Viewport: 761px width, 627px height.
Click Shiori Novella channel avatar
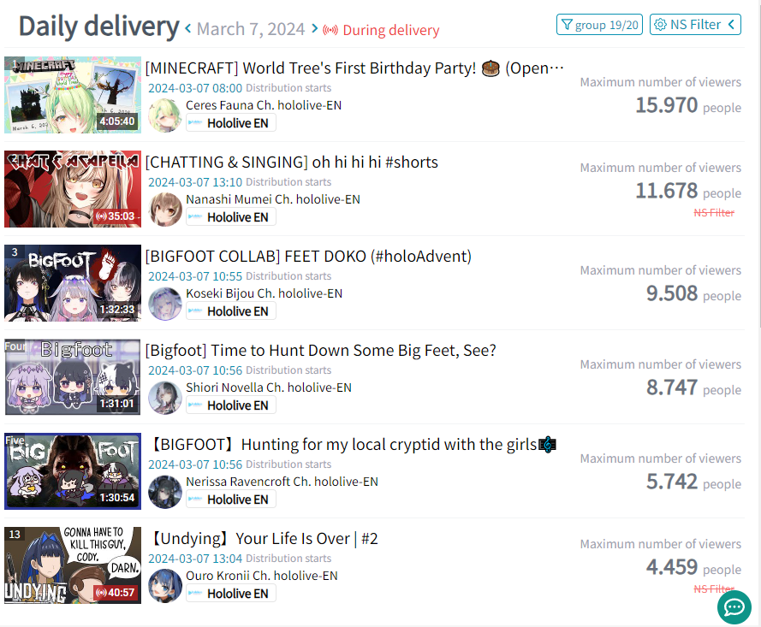click(165, 398)
